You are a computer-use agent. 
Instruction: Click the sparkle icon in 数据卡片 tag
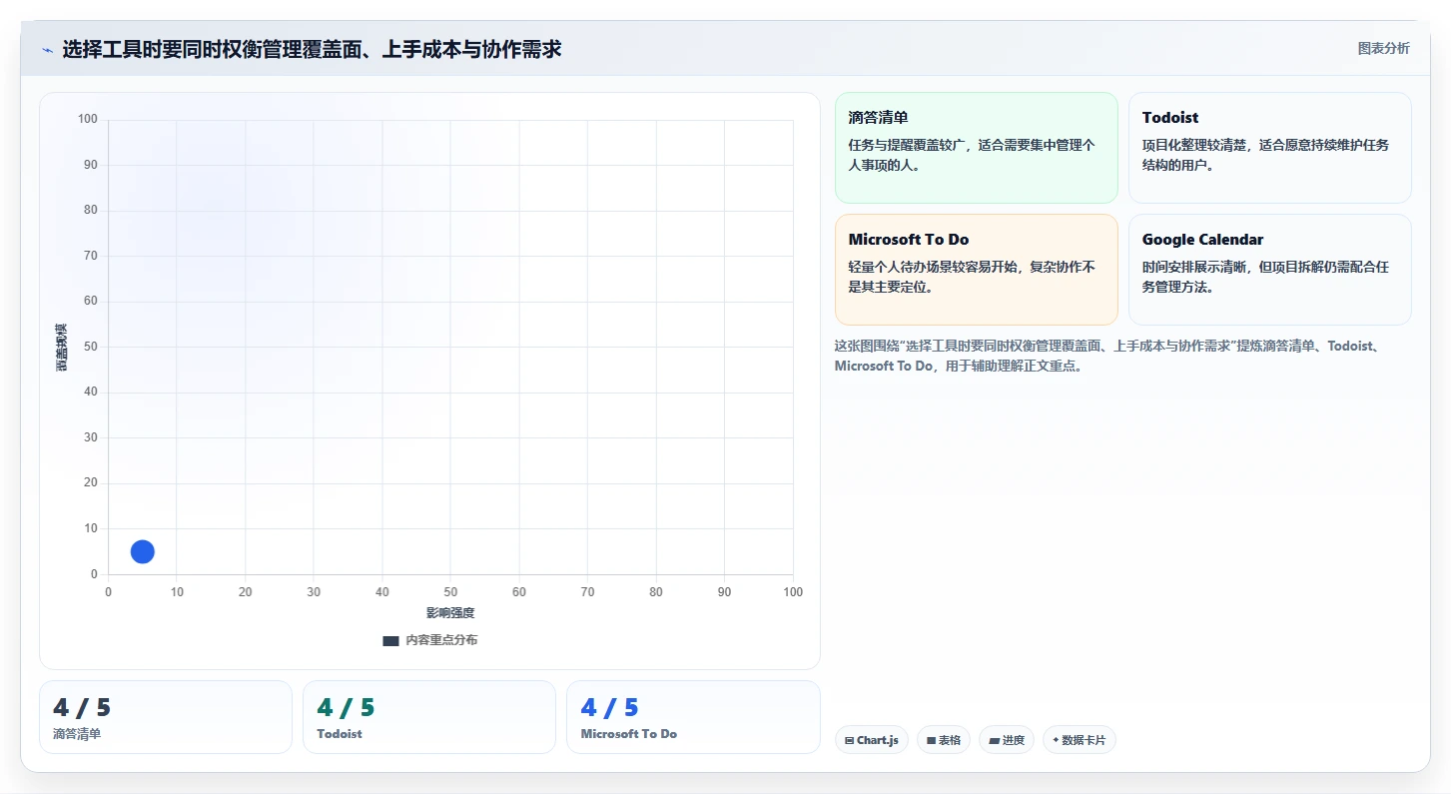click(x=1056, y=740)
